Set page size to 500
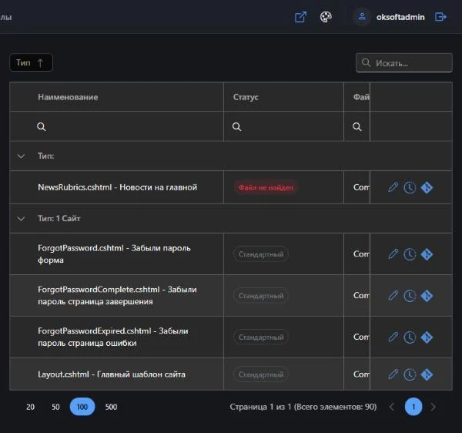462x433 pixels. coord(111,407)
